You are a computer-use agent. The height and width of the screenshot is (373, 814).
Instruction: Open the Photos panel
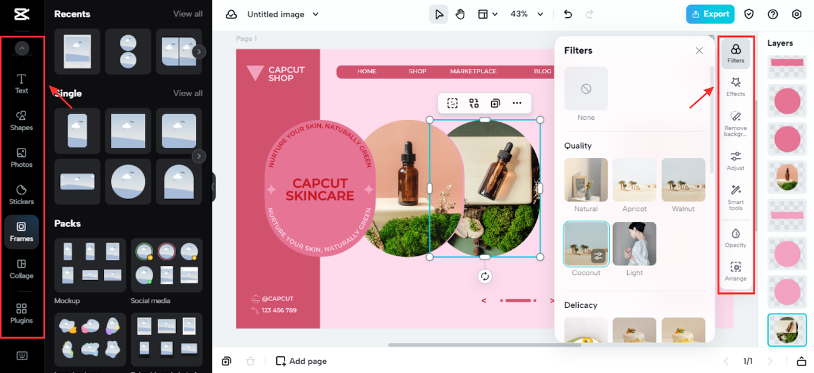click(22, 157)
